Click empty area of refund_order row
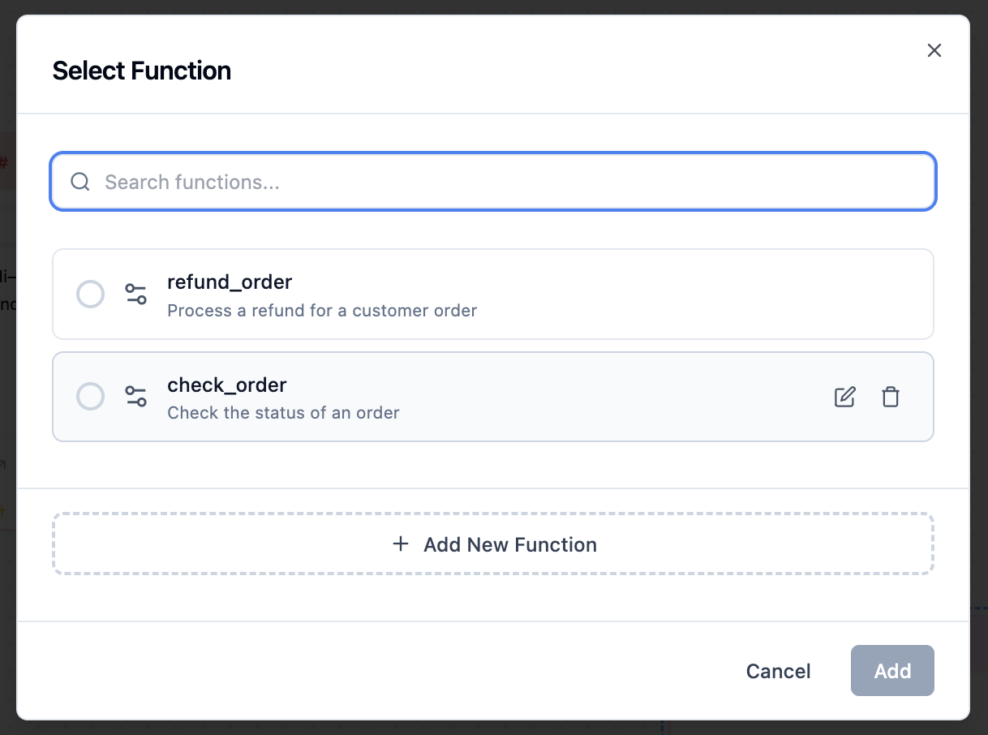Viewport: 988px width, 735px height. 689,294
